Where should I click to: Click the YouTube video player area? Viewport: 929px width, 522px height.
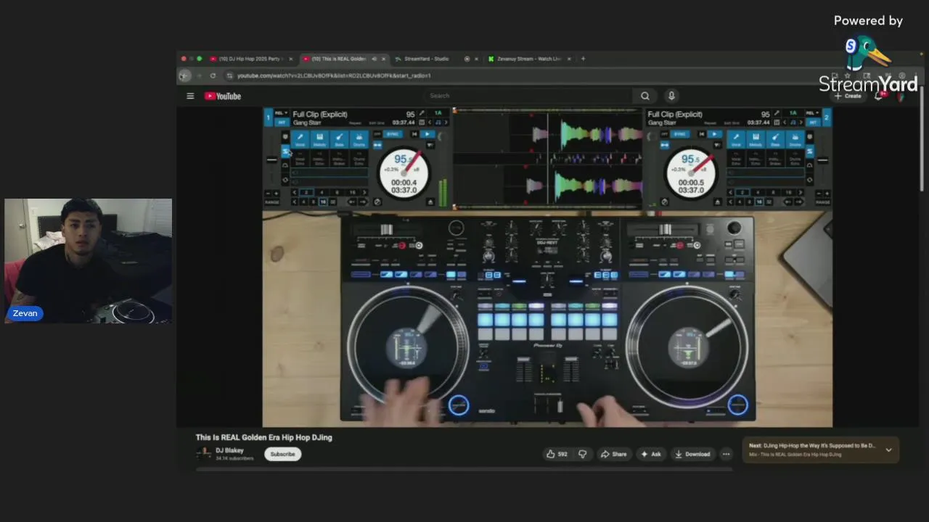pyautogui.click(x=547, y=267)
